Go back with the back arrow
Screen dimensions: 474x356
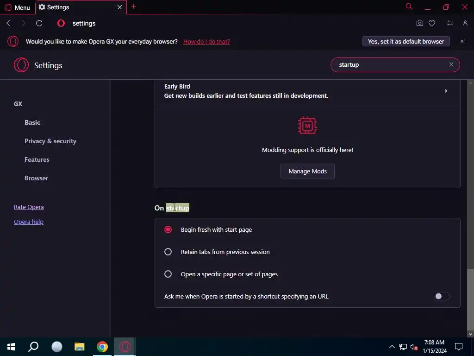[x=8, y=23]
